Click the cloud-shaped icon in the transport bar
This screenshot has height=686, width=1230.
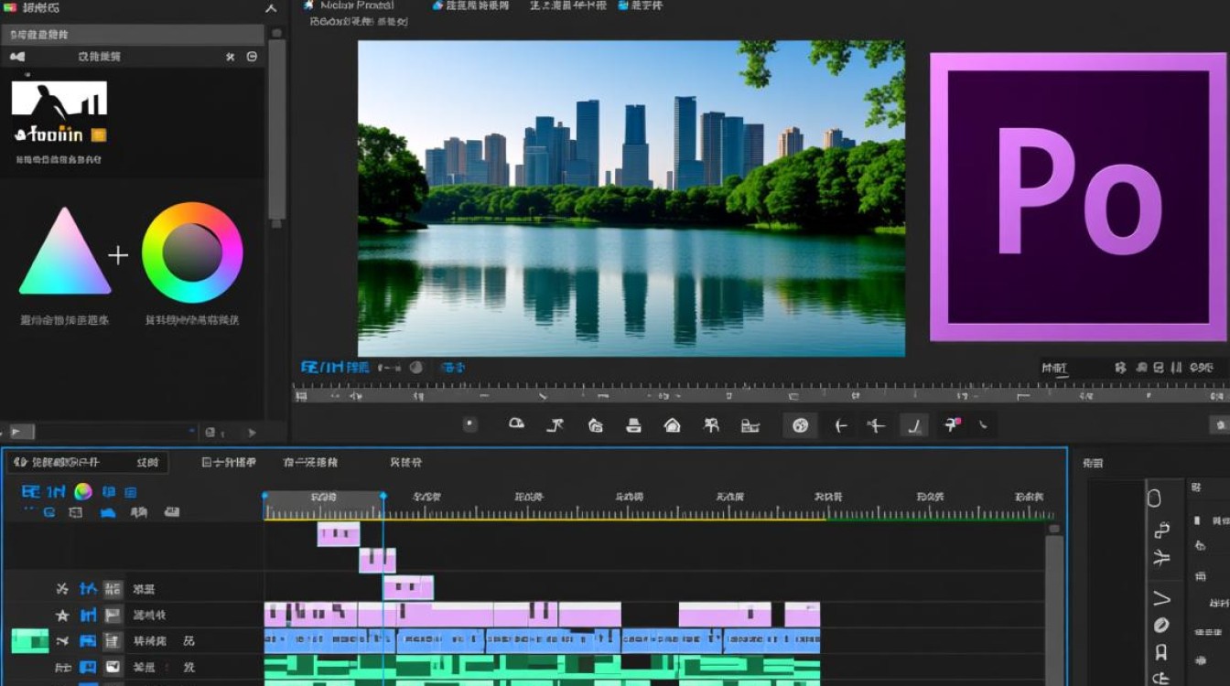coord(516,423)
